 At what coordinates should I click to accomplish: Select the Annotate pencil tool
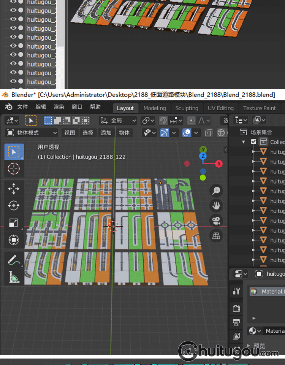[14, 260]
